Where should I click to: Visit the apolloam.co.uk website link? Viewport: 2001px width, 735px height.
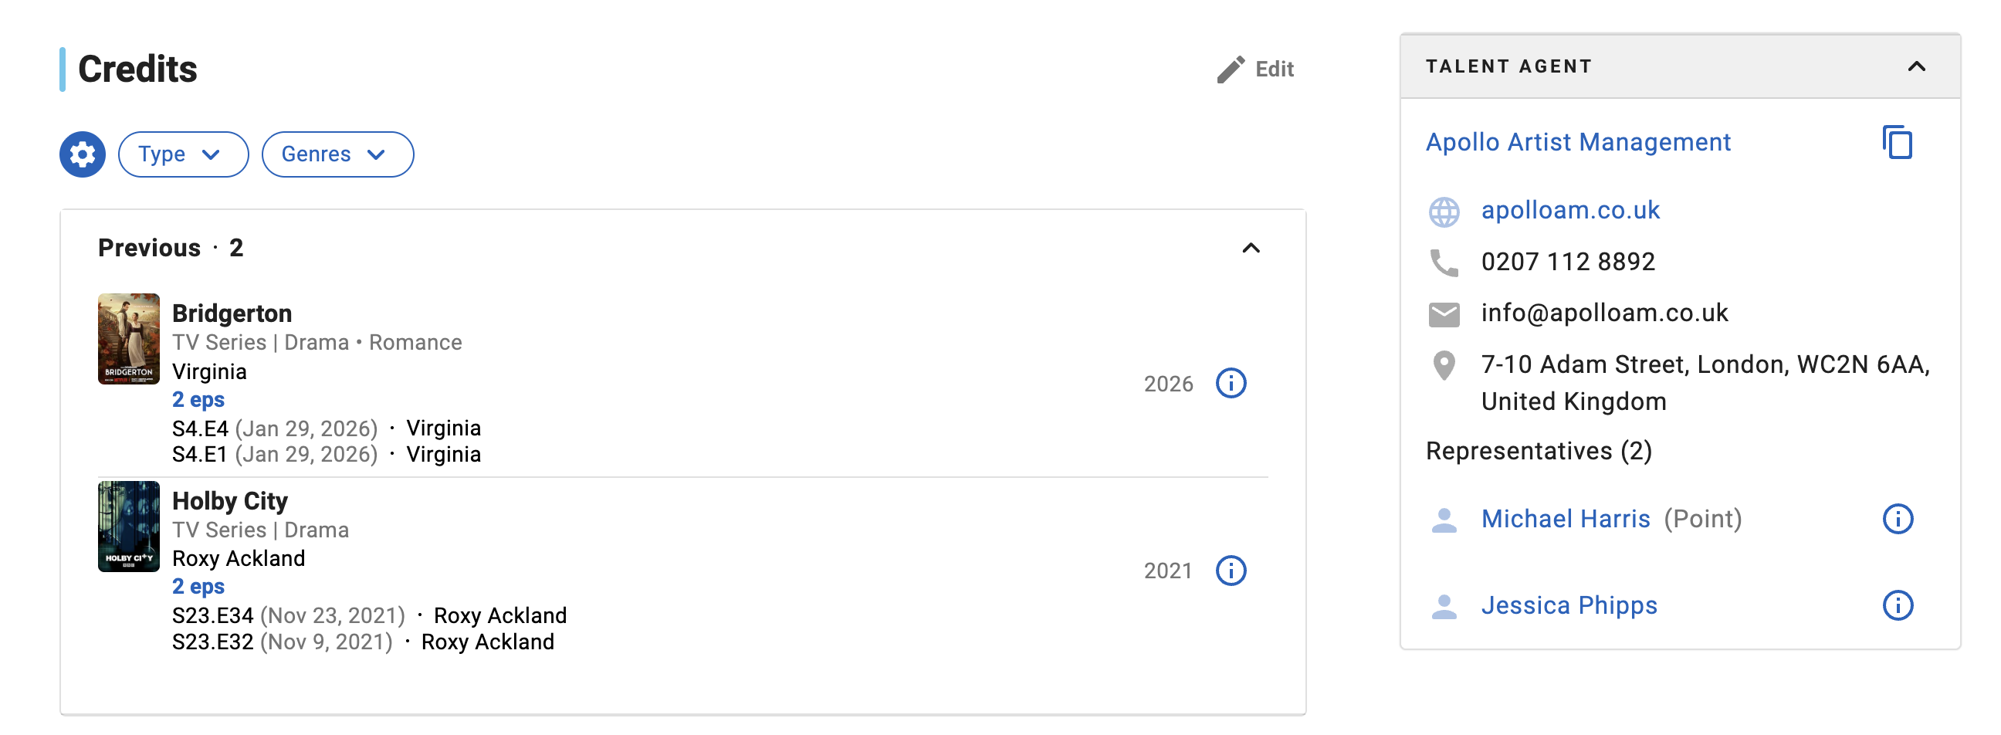1570,210
